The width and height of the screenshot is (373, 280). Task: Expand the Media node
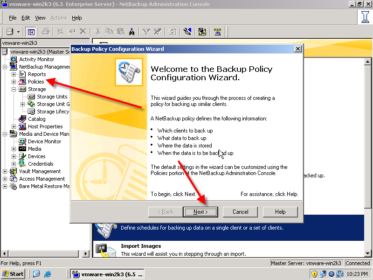click(14, 149)
